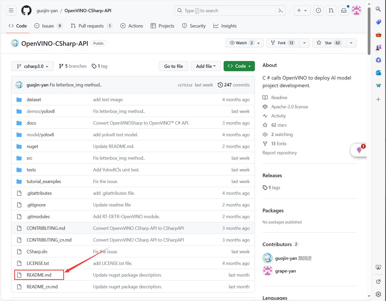The height and width of the screenshot is (301, 386).
Task: Click the repository owner avatar beside title
Action: click(15, 43)
